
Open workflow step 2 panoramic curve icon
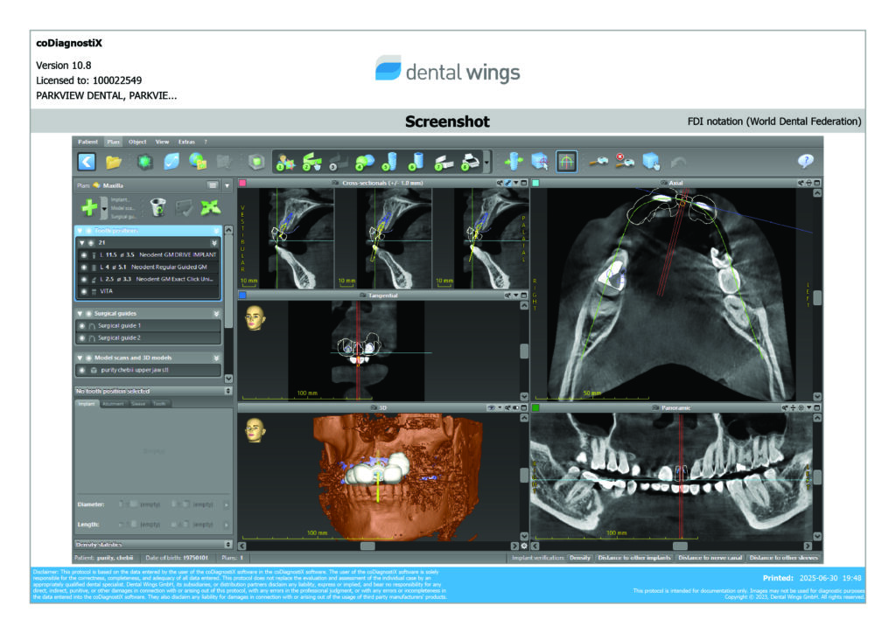click(x=311, y=162)
